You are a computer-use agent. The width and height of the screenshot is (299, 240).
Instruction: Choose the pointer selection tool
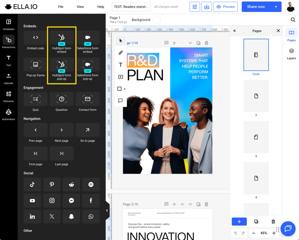tap(120, 41)
